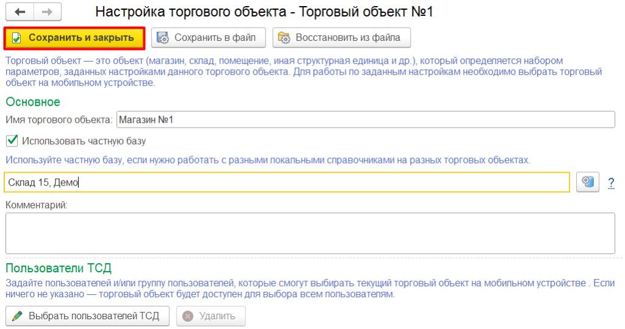Click the Пользователи ТСД section heading
This screenshot has width=625, height=329.
(59, 268)
